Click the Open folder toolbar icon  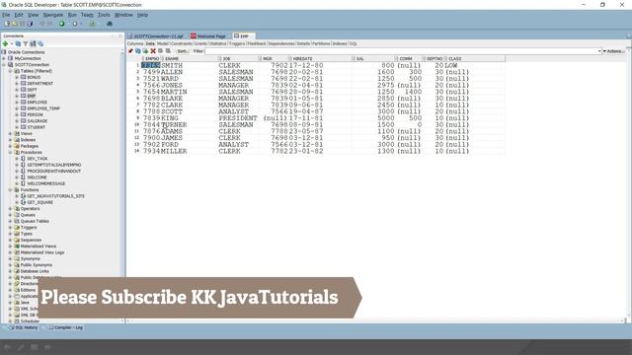[14, 24]
